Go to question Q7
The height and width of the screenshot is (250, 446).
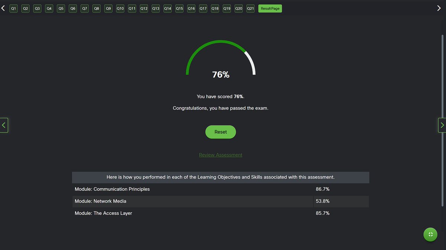pos(85,8)
